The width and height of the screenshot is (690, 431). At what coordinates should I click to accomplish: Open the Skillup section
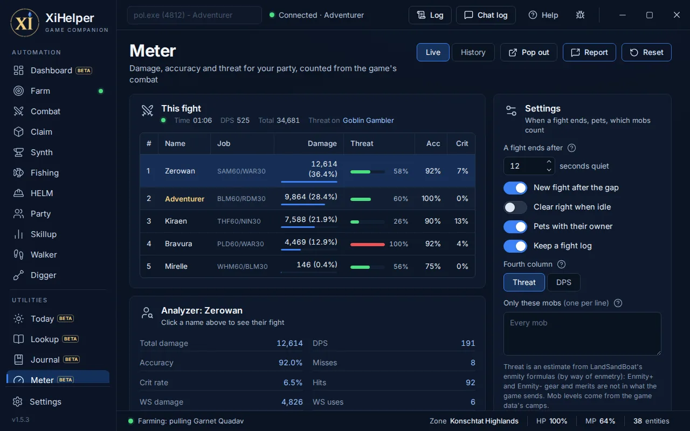point(58,234)
